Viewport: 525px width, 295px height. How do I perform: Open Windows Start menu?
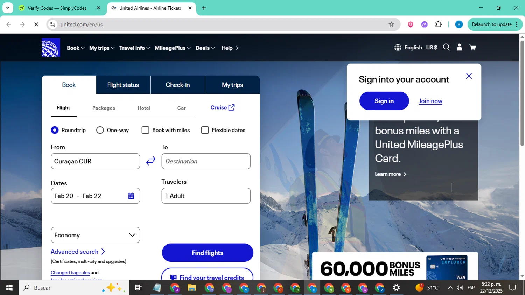(9, 288)
